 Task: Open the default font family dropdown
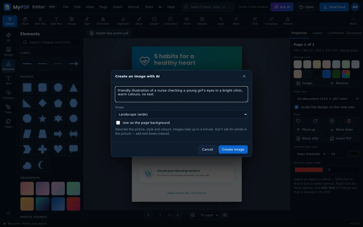[311, 154]
